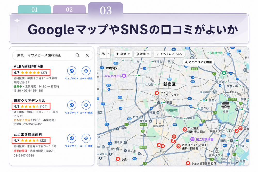258x172 pixels.
Task: Click the 表参道さくらい矯正歯科 map pin
Action: (179, 146)
